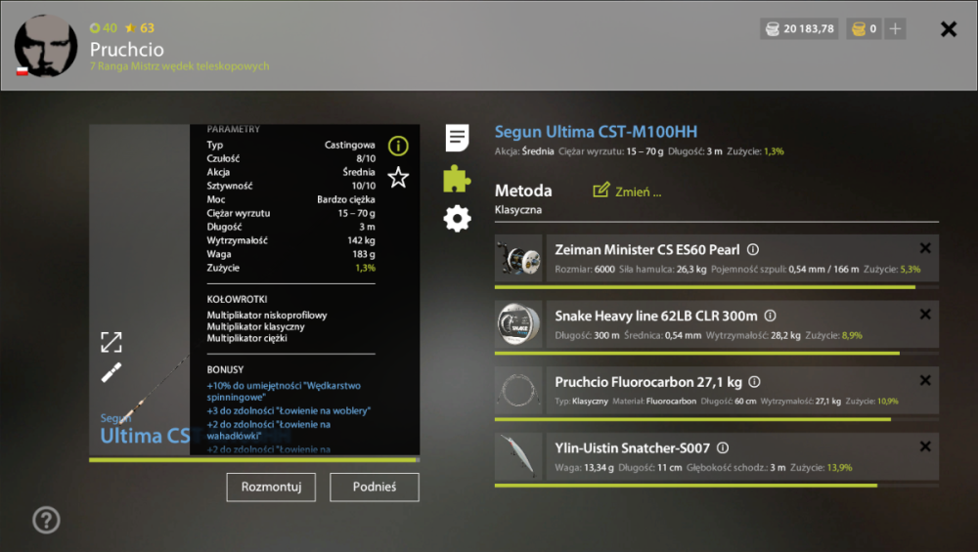Screen dimensions: 978x552
Task: Show info for Pruchcio Fluorocarbon leader
Action: tap(754, 382)
